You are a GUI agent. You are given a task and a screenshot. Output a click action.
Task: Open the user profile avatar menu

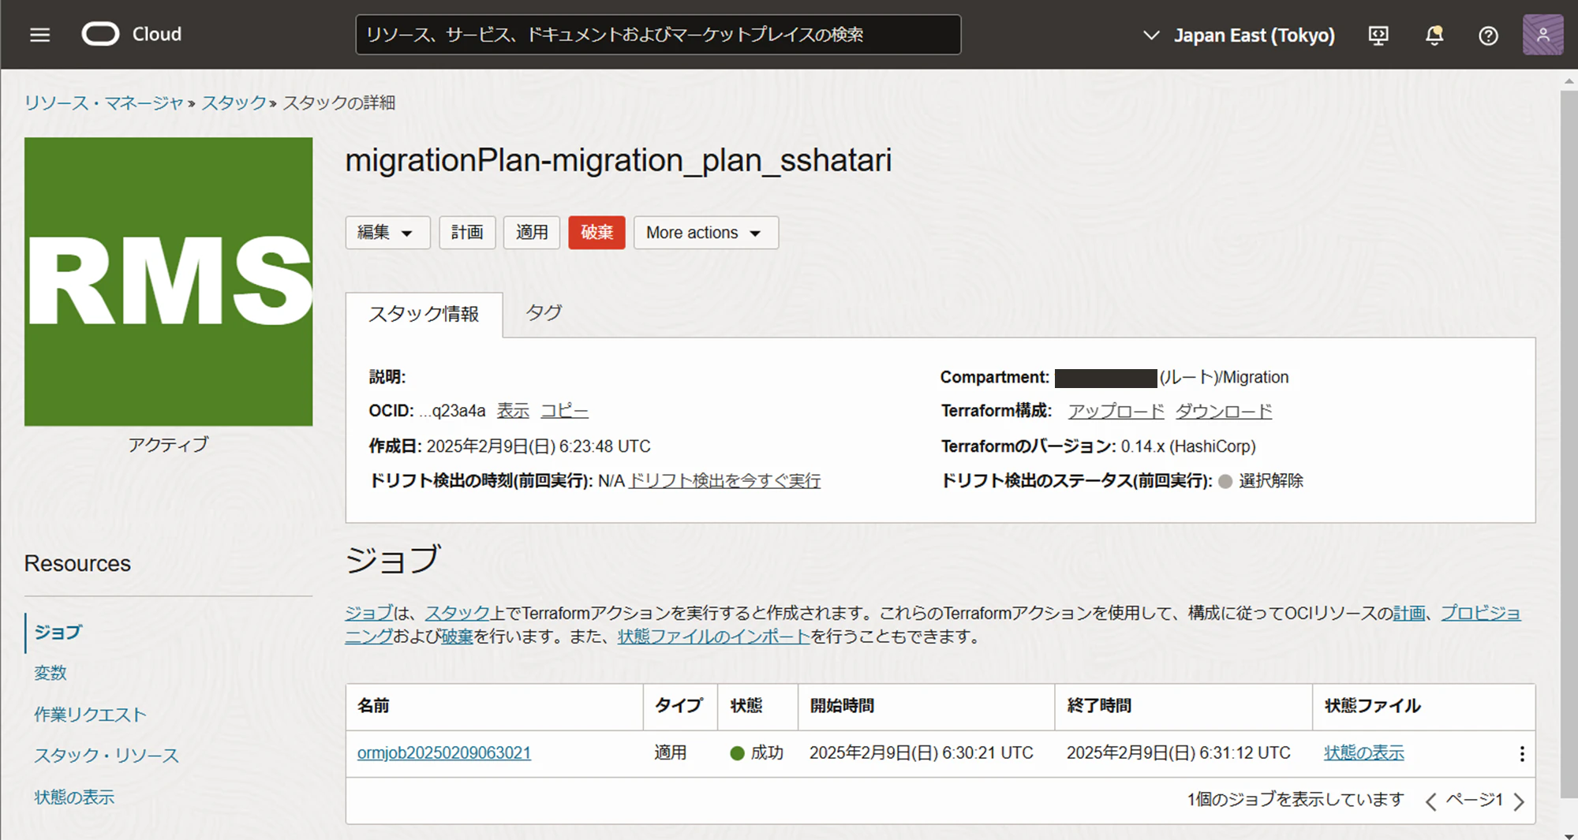[x=1542, y=35]
